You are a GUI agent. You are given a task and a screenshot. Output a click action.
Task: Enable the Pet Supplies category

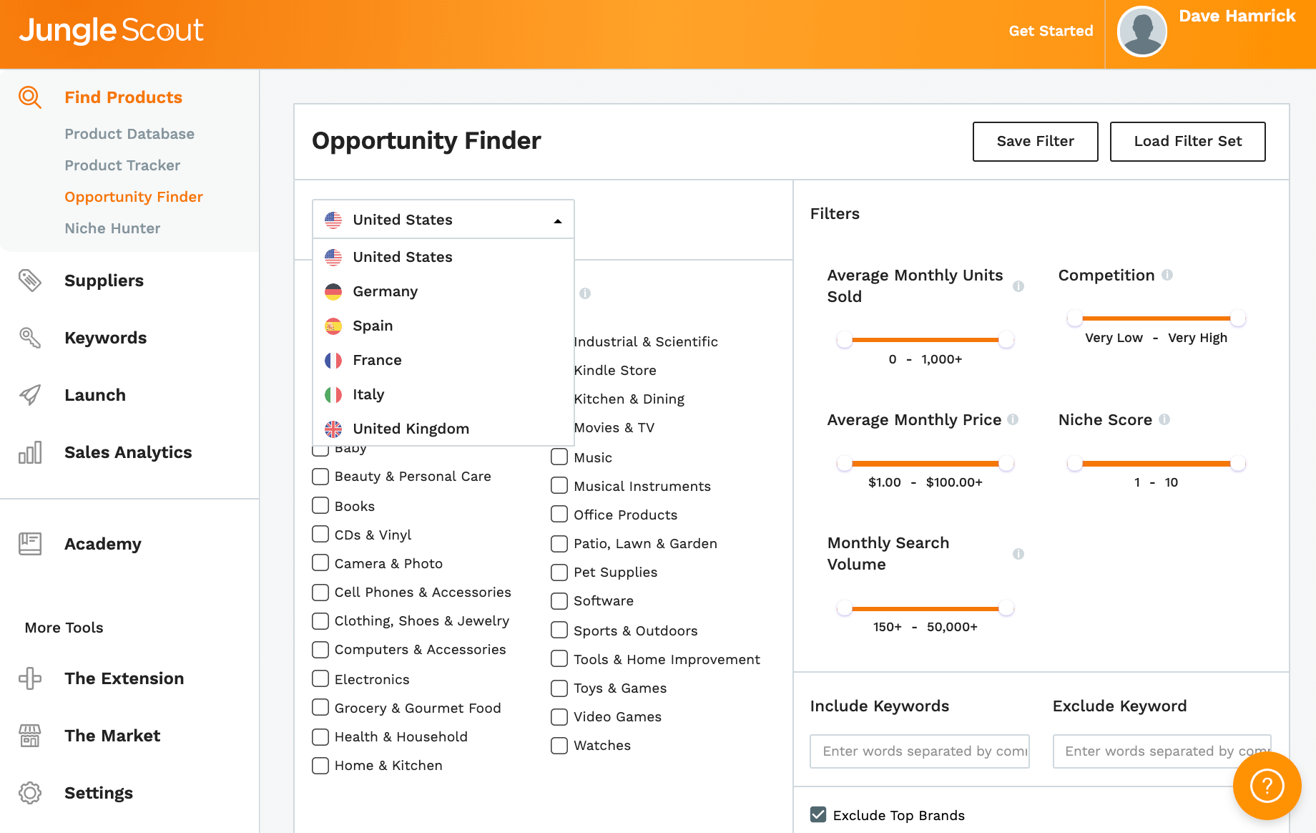pyautogui.click(x=559, y=572)
